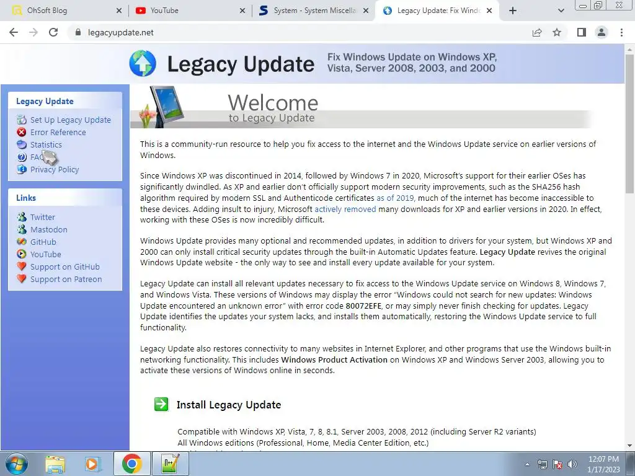635x476 pixels.
Task: Click the heart icon beside Support on Patreon
Action: (22, 279)
